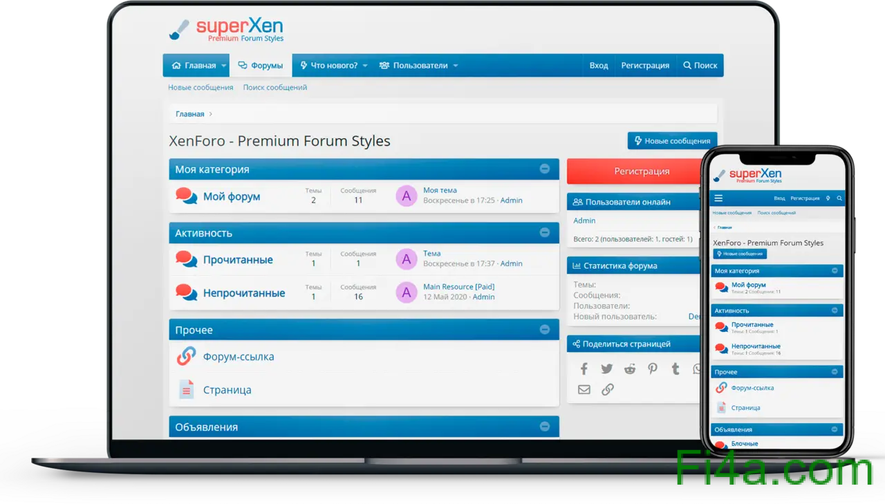
Task: Collapse the Моя категория category
Action: pos(545,169)
